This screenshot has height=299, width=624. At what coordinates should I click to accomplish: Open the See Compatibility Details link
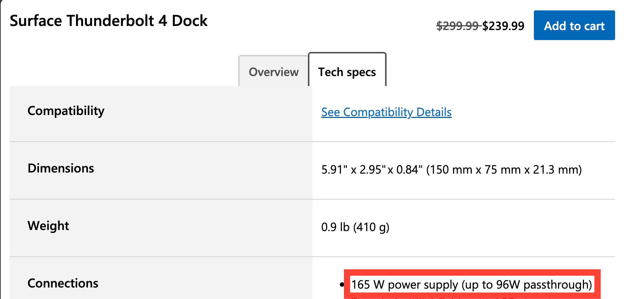click(386, 112)
